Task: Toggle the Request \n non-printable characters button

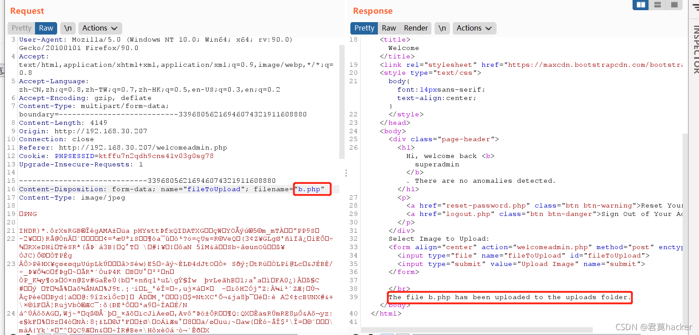Action: pyautogui.click(x=68, y=28)
